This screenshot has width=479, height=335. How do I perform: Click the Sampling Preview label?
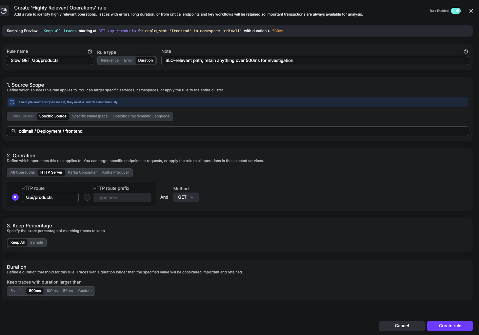[22, 31]
